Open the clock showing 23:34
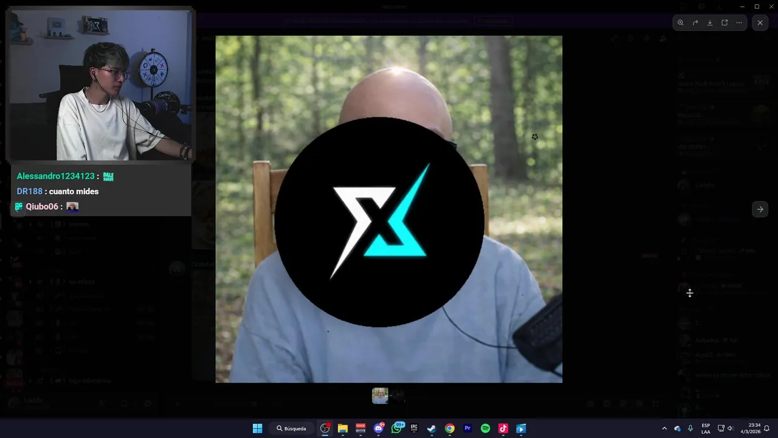The width and height of the screenshot is (778, 438). pos(750,428)
